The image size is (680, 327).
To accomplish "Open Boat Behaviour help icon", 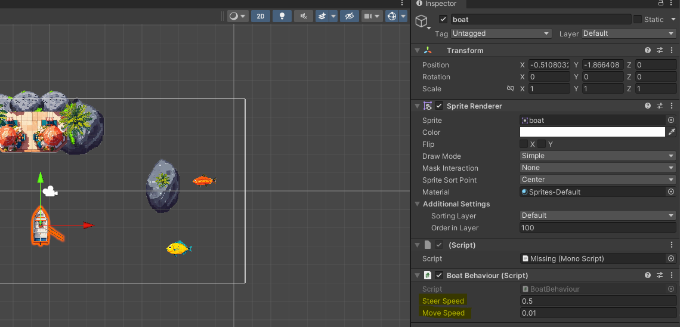I will click(648, 276).
